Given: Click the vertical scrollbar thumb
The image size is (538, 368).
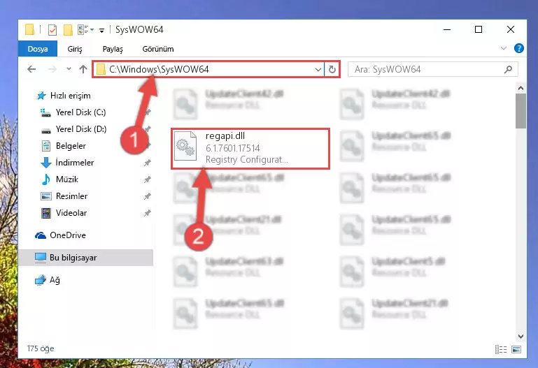Looking at the screenshot, I should (521, 111).
